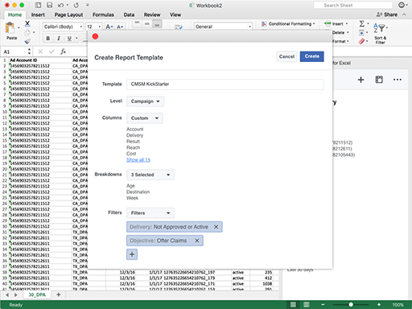Screen dimensions: 412x309
Task: Open the Page Layout ribbon tab
Action: point(68,14)
